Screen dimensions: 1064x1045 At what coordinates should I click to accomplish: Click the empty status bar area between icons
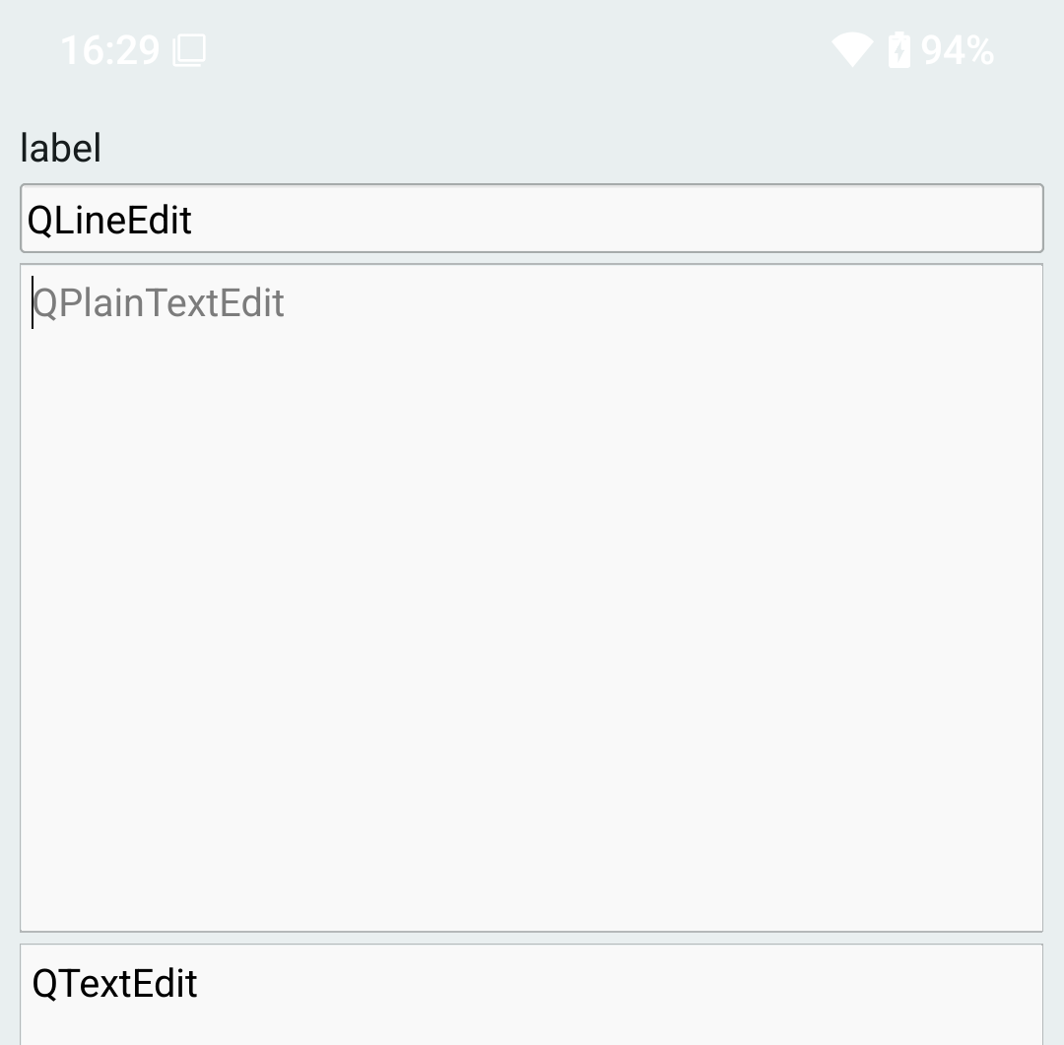tap(512, 49)
